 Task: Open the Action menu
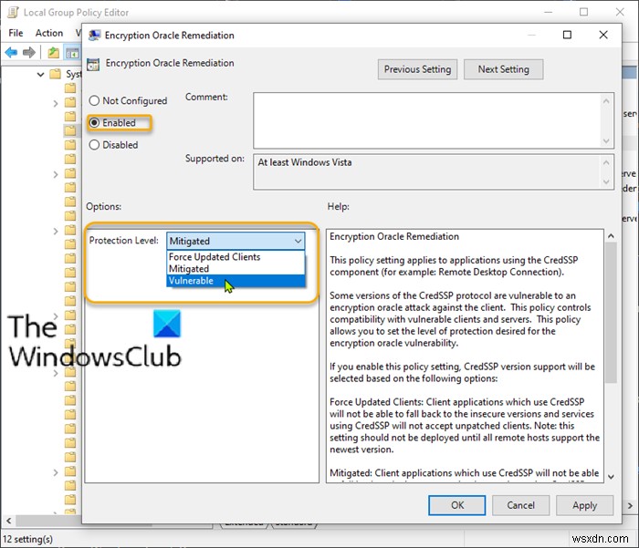tap(49, 33)
